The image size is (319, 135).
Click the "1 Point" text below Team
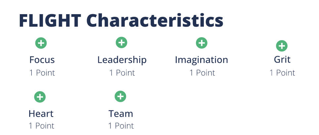pyautogui.click(x=121, y=126)
